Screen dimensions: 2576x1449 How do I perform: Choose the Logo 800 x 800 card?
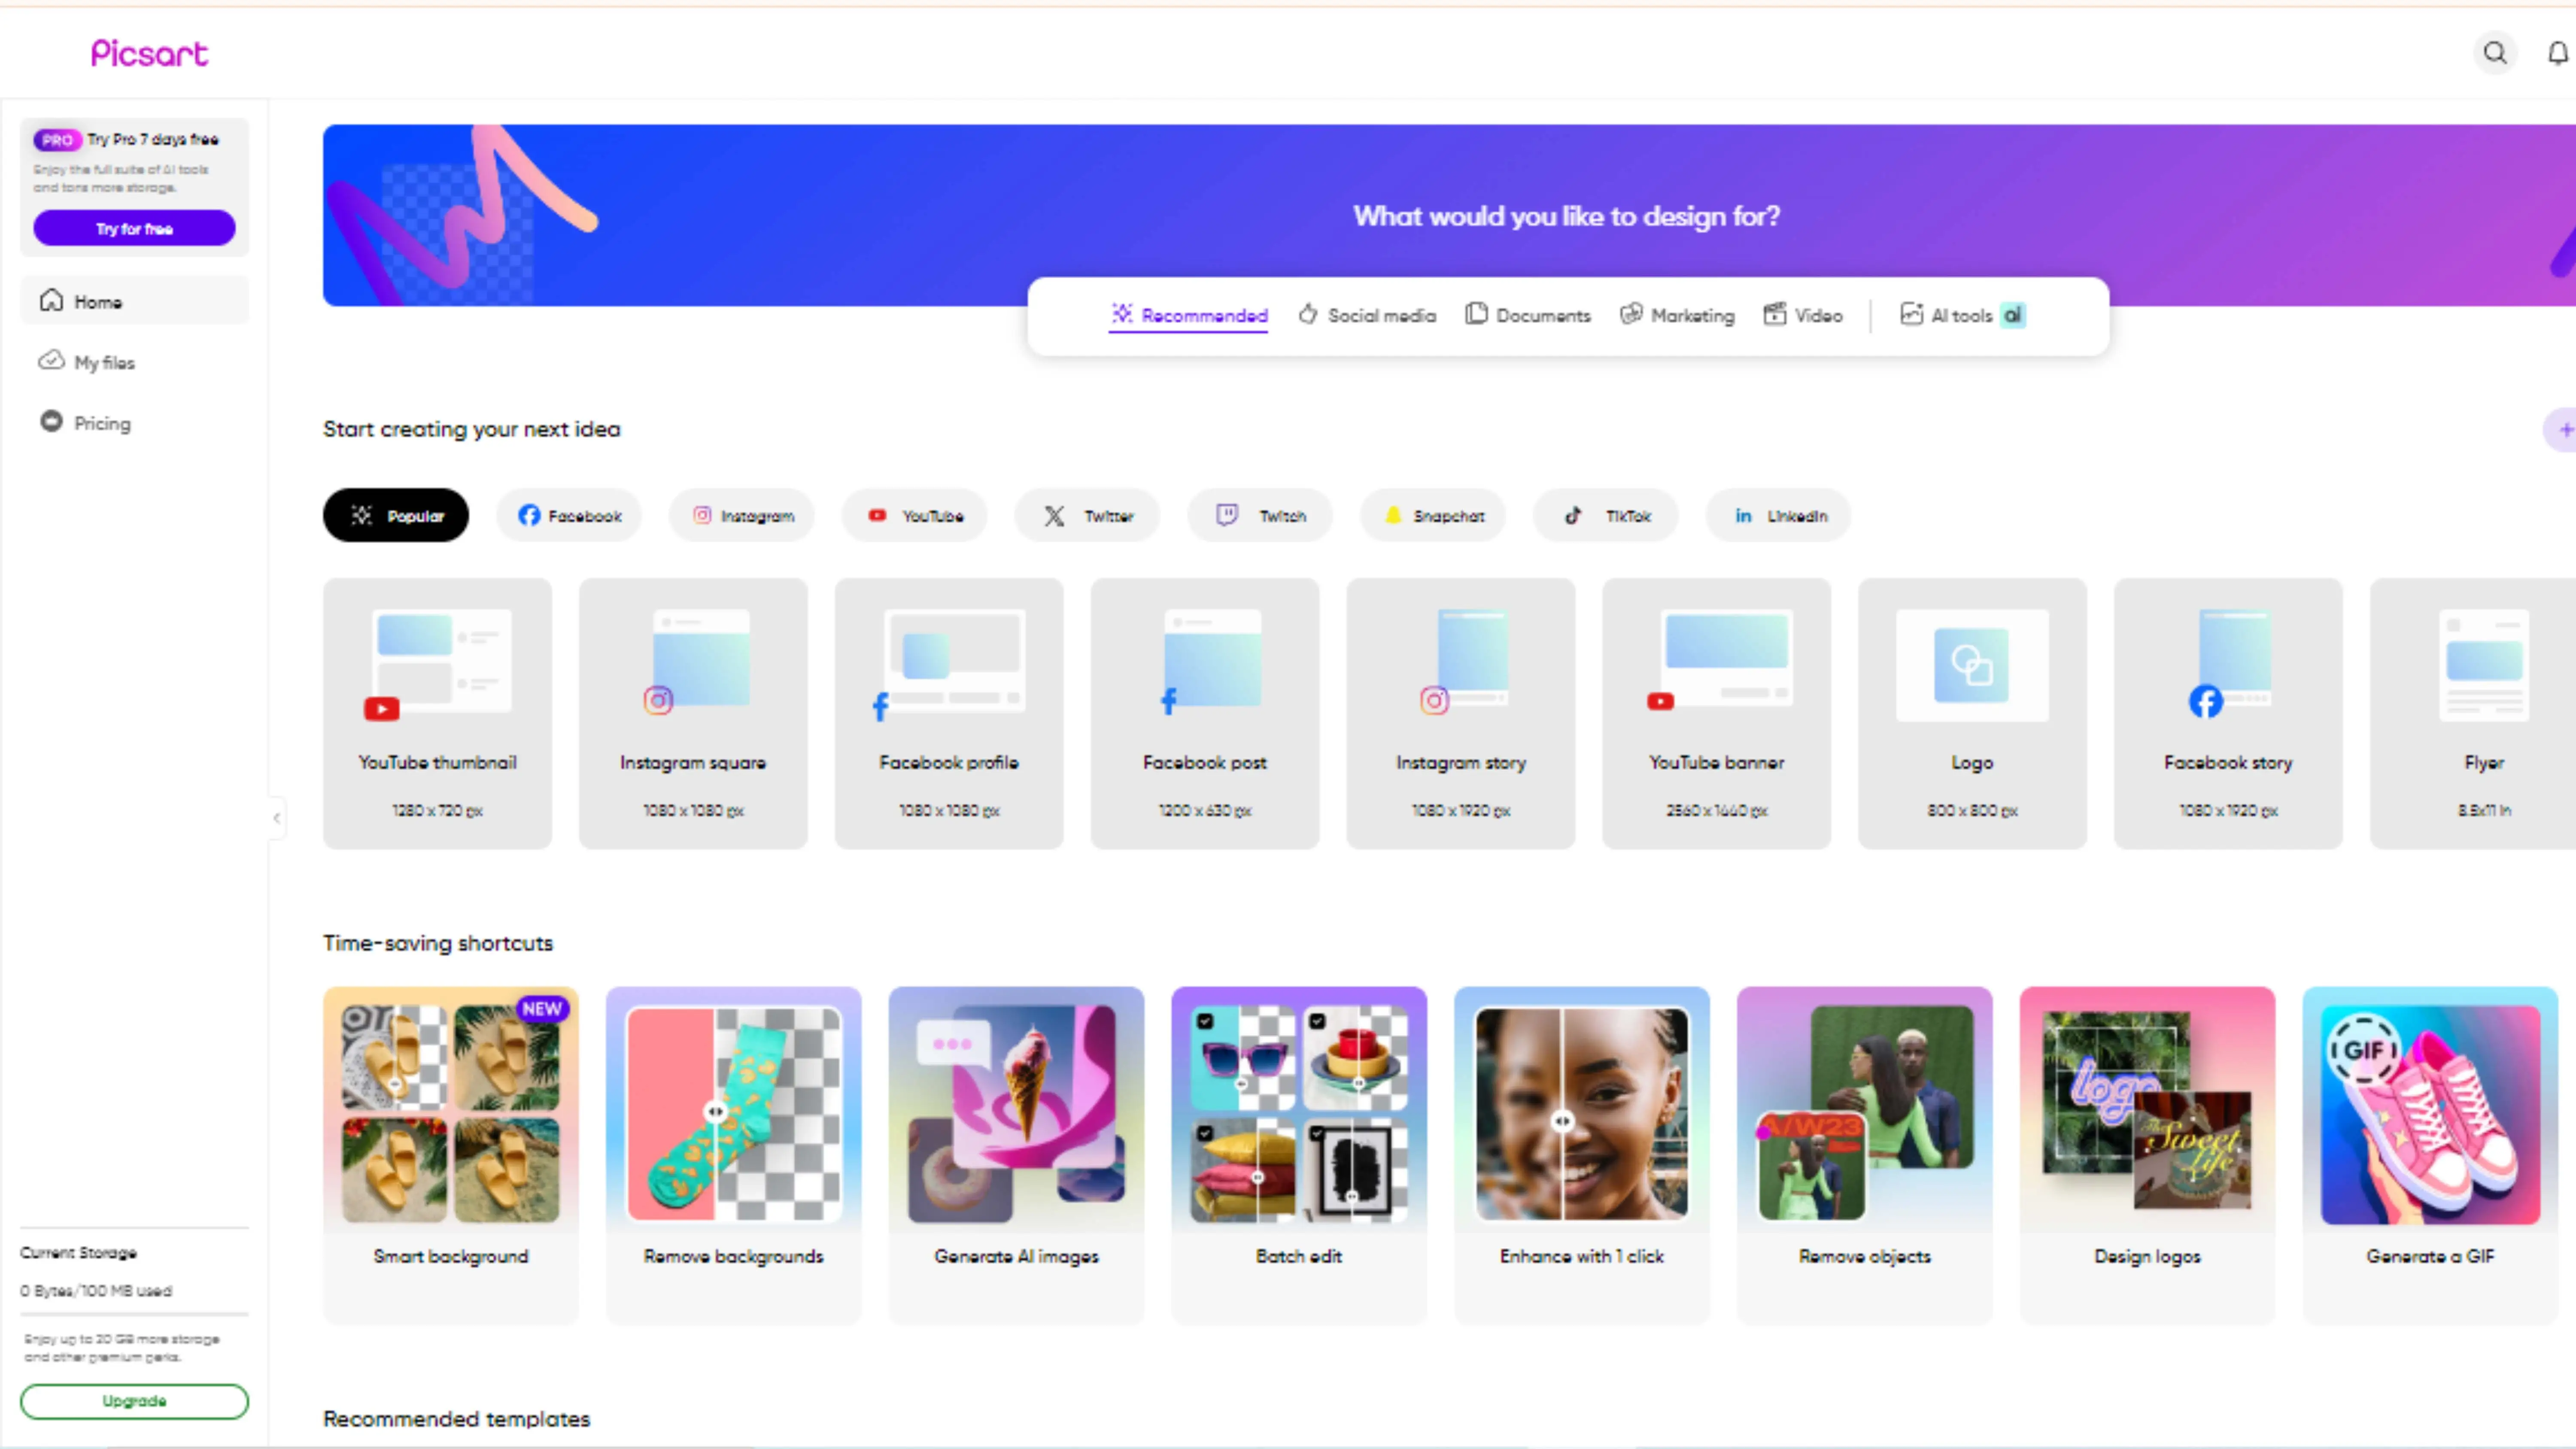[x=1973, y=714]
